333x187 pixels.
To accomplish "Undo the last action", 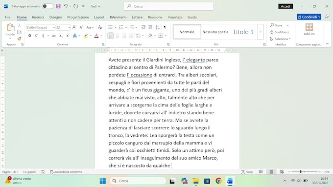I will pyautogui.click(x=66, y=6).
